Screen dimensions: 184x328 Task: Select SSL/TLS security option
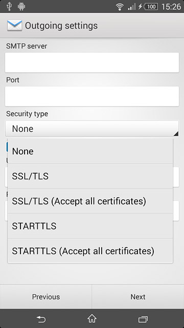click(90, 176)
